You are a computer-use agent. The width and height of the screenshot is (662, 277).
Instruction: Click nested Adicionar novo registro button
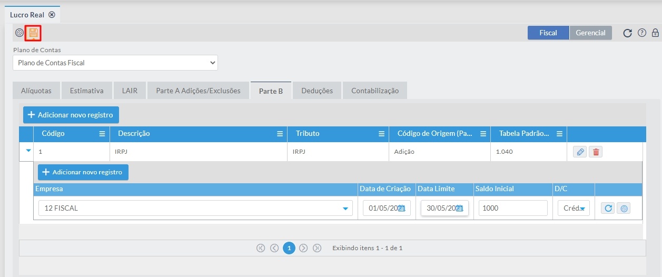coord(83,172)
